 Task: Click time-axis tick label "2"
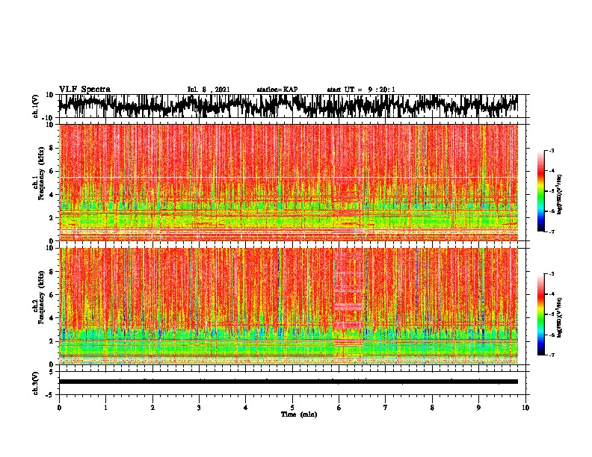[x=152, y=408]
